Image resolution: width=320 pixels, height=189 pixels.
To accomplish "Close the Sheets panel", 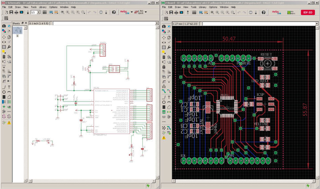I will click(x=26, y=23).
